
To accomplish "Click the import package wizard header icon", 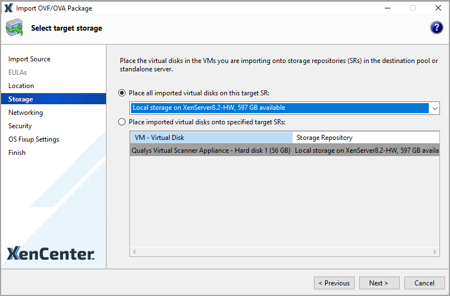I will (x=14, y=27).
